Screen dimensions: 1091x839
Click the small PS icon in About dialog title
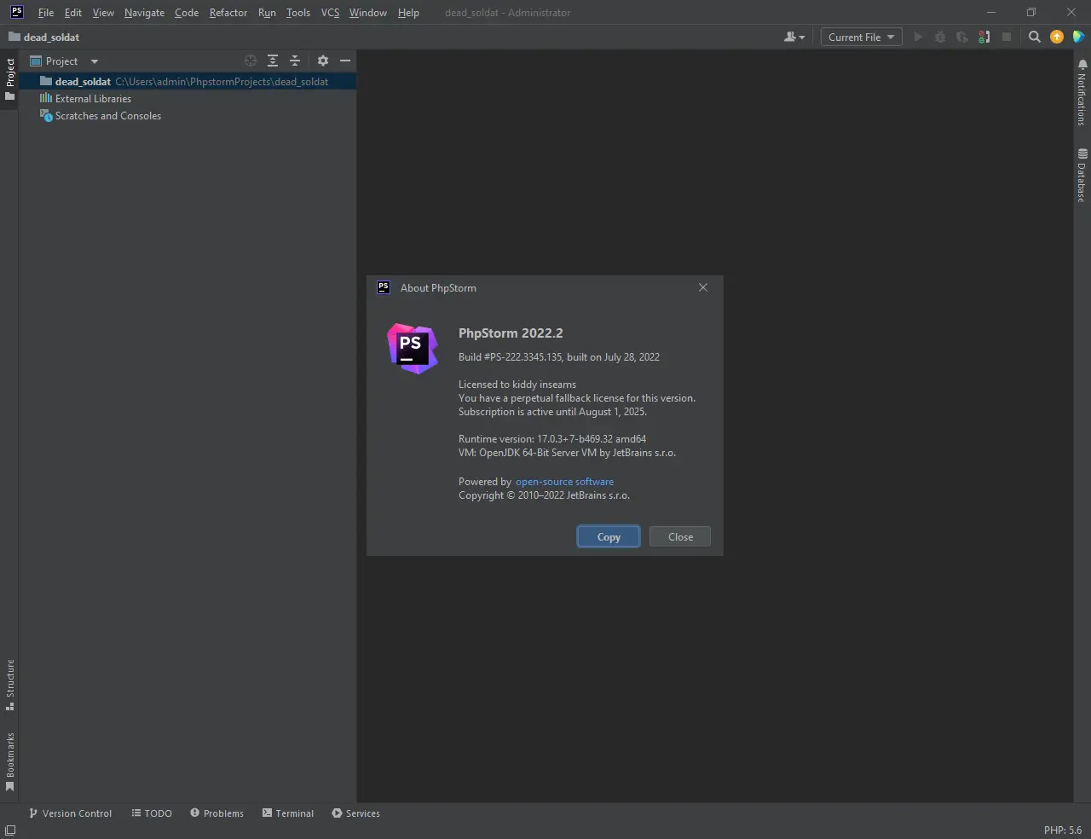click(384, 287)
